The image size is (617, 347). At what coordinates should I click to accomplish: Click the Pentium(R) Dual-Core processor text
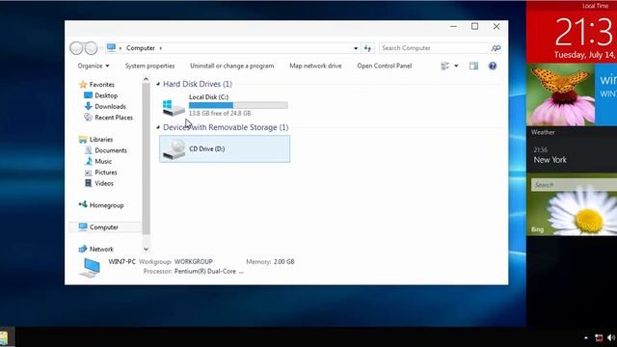(205, 272)
